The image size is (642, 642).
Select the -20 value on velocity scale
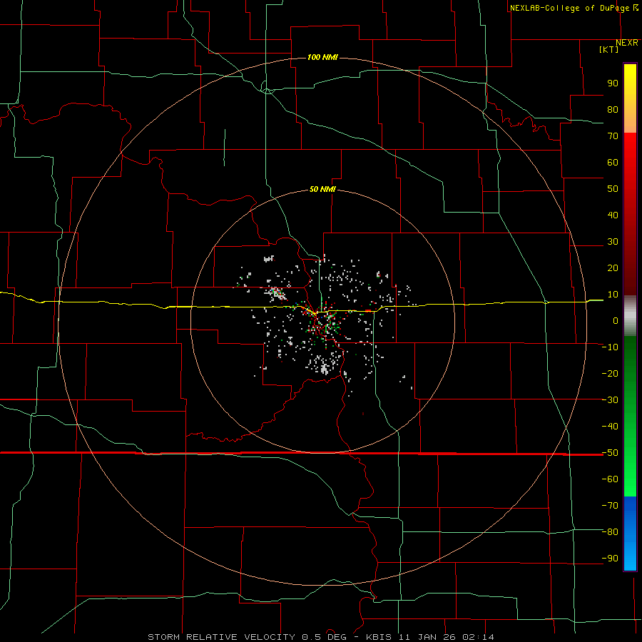[x=610, y=373]
